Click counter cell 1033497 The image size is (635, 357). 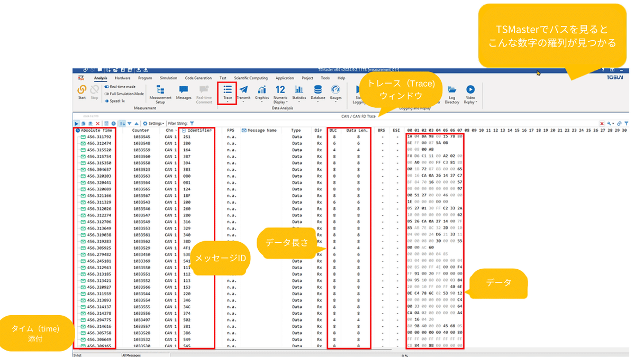(142, 320)
